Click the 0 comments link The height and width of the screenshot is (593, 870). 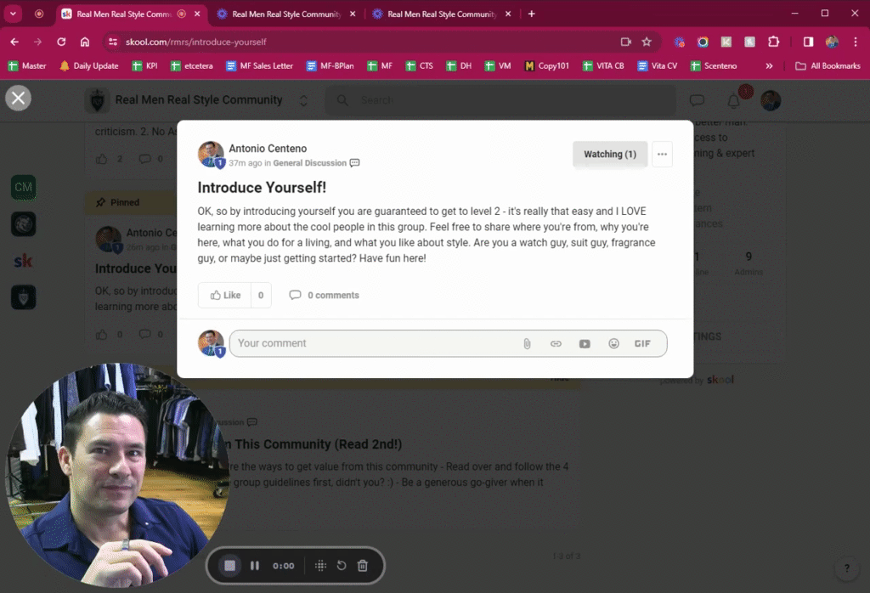[x=324, y=295]
